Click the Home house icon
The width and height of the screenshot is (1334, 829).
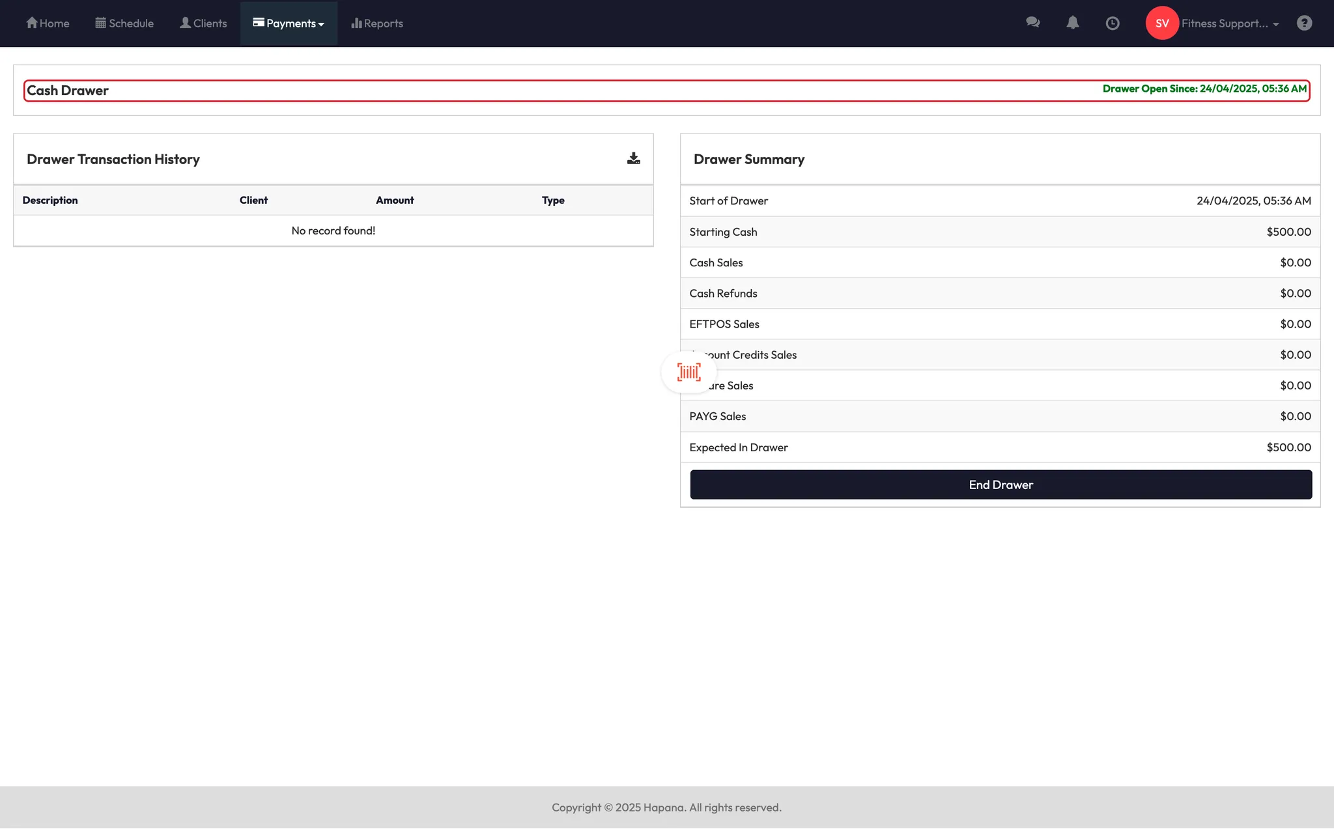click(x=32, y=23)
